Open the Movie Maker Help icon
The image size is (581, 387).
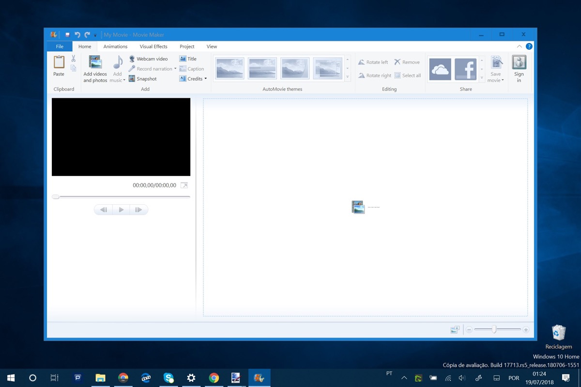[529, 46]
